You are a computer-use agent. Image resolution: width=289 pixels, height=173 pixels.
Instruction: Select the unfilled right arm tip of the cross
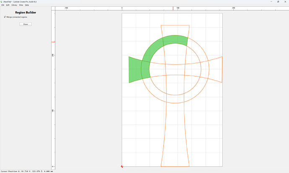(x=216, y=70)
